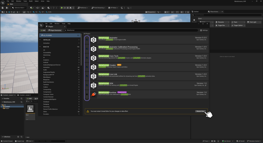This screenshot has height=143, width=263.
Task: Click the Plugin Directories button
Action: coord(55,30)
